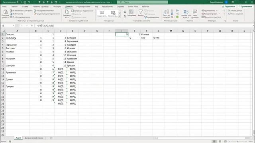255x143 pixels.
Task: Click Анализ данных button
Action: pyautogui.click(x=235, y=11)
